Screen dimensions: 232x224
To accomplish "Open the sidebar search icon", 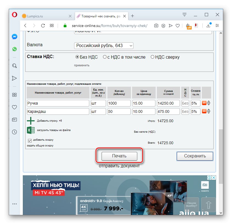I will [x=14, y=66].
